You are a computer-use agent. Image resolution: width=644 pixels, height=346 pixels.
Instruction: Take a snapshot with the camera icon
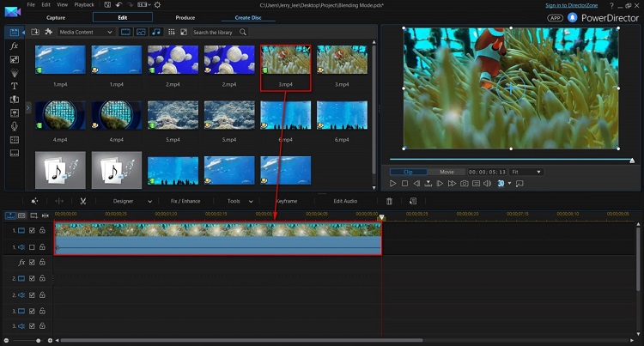click(x=464, y=184)
